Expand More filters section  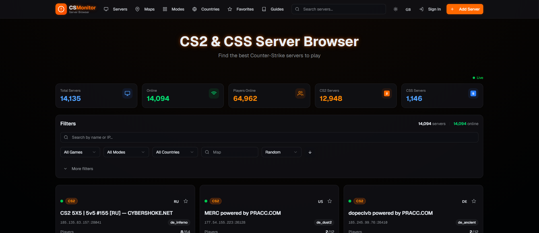(79, 169)
